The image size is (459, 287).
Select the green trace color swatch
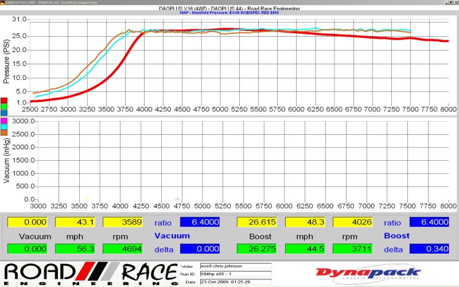tap(4, 107)
